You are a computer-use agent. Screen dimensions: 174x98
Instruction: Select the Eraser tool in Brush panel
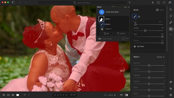click(x=139, y=17)
